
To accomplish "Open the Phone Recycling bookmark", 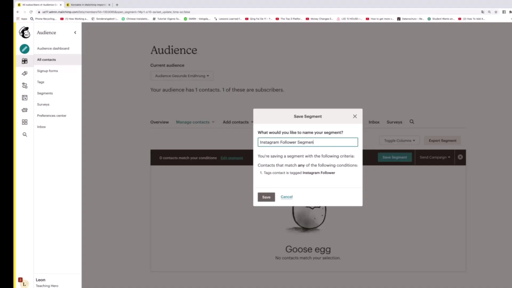I will [x=44, y=19].
